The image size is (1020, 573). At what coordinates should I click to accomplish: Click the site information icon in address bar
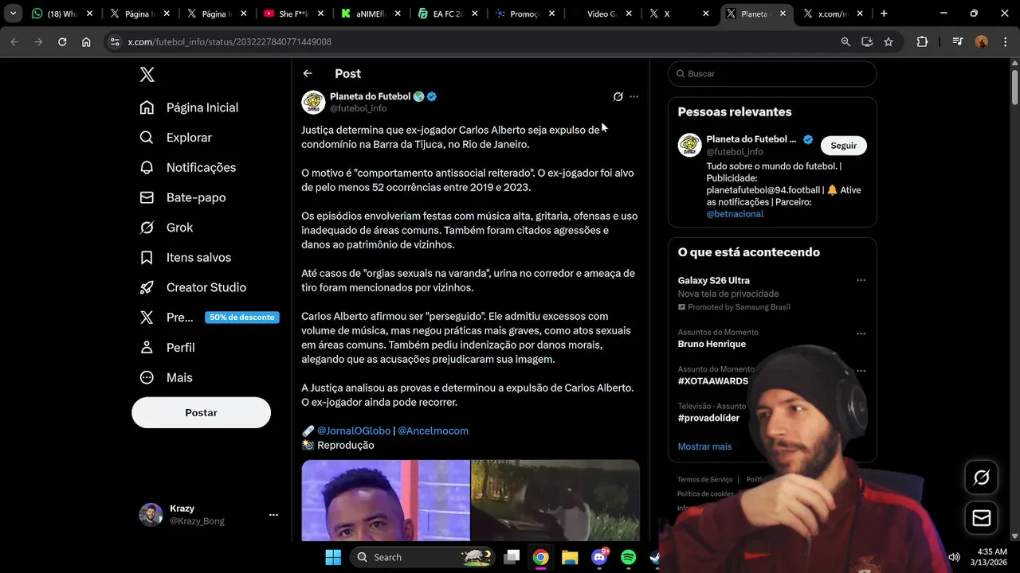pos(115,41)
